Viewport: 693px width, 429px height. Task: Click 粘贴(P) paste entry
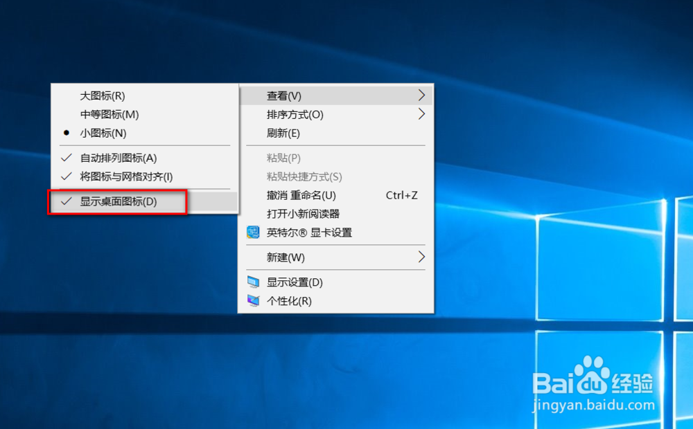pos(335,158)
